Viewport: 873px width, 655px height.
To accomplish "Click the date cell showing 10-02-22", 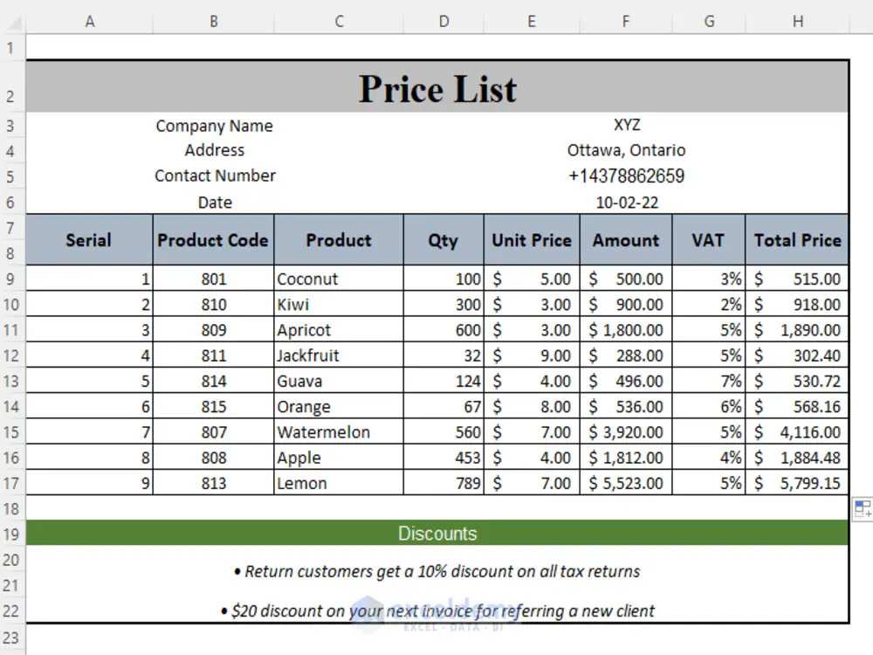I will tap(625, 202).
